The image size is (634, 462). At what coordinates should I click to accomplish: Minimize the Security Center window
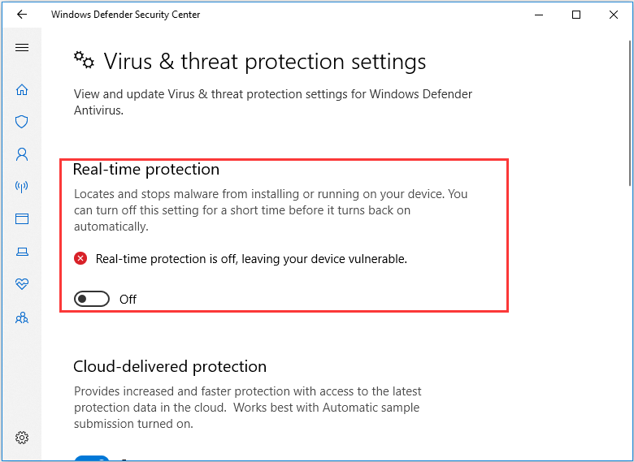(x=539, y=15)
